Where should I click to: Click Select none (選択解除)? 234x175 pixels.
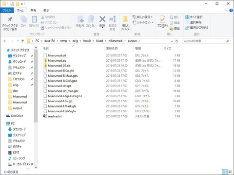(194, 22)
